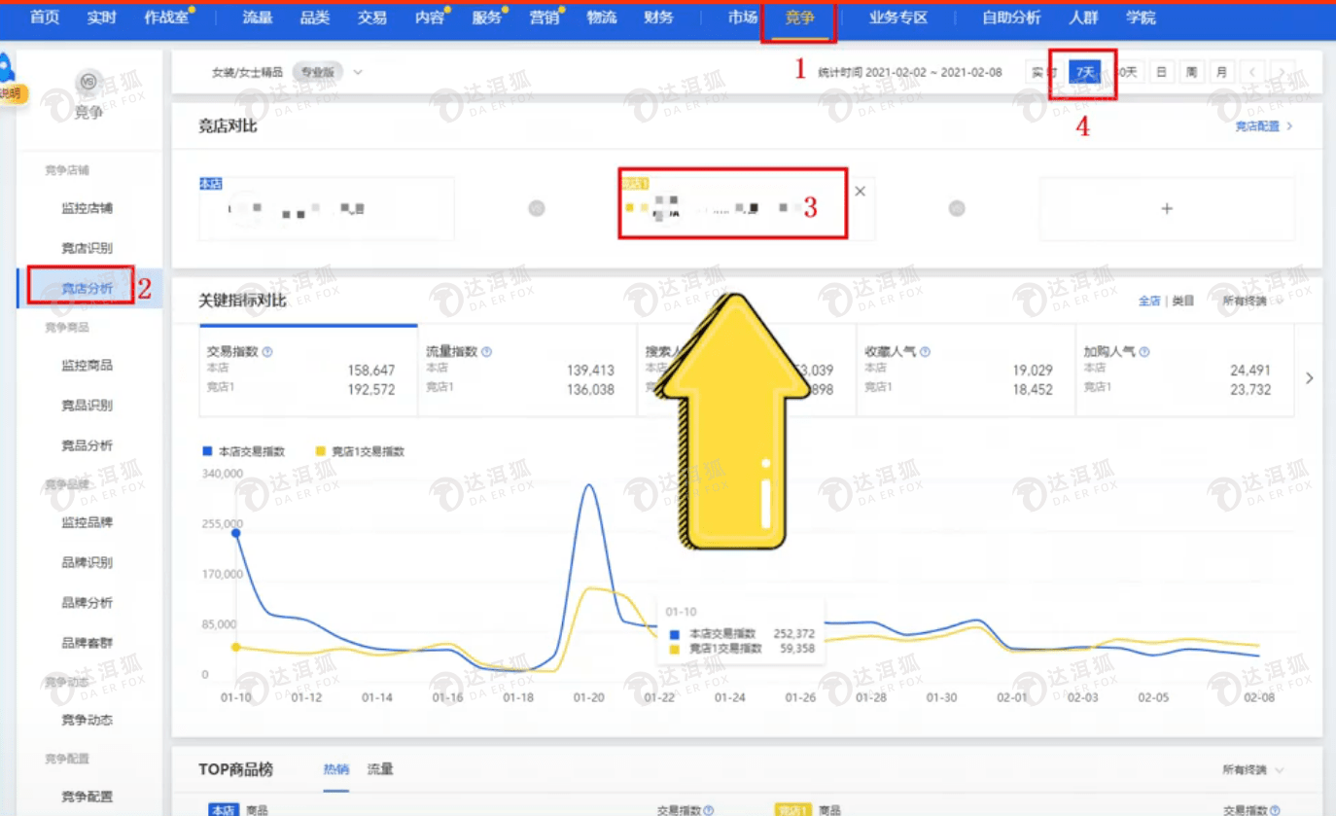Show the tooltip icon for 加购人气
The width and height of the screenshot is (1336, 816).
(x=1144, y=352)
